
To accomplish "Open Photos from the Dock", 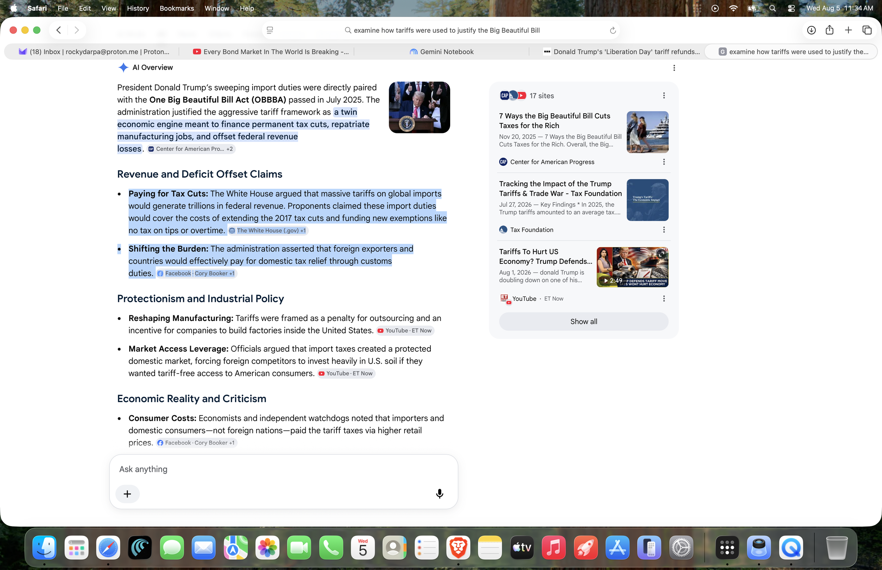I will tap(267, 547).
